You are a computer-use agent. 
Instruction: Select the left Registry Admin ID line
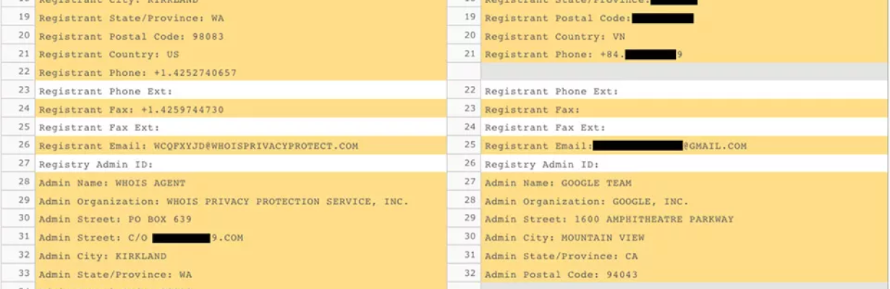pyautogui.click(x=240, y=164)
